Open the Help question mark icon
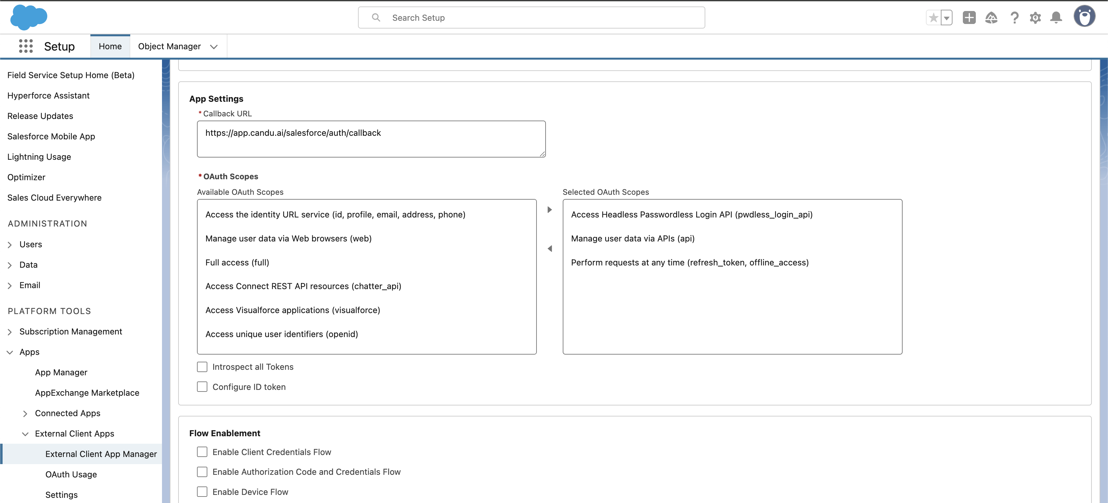 (1014, 18)
